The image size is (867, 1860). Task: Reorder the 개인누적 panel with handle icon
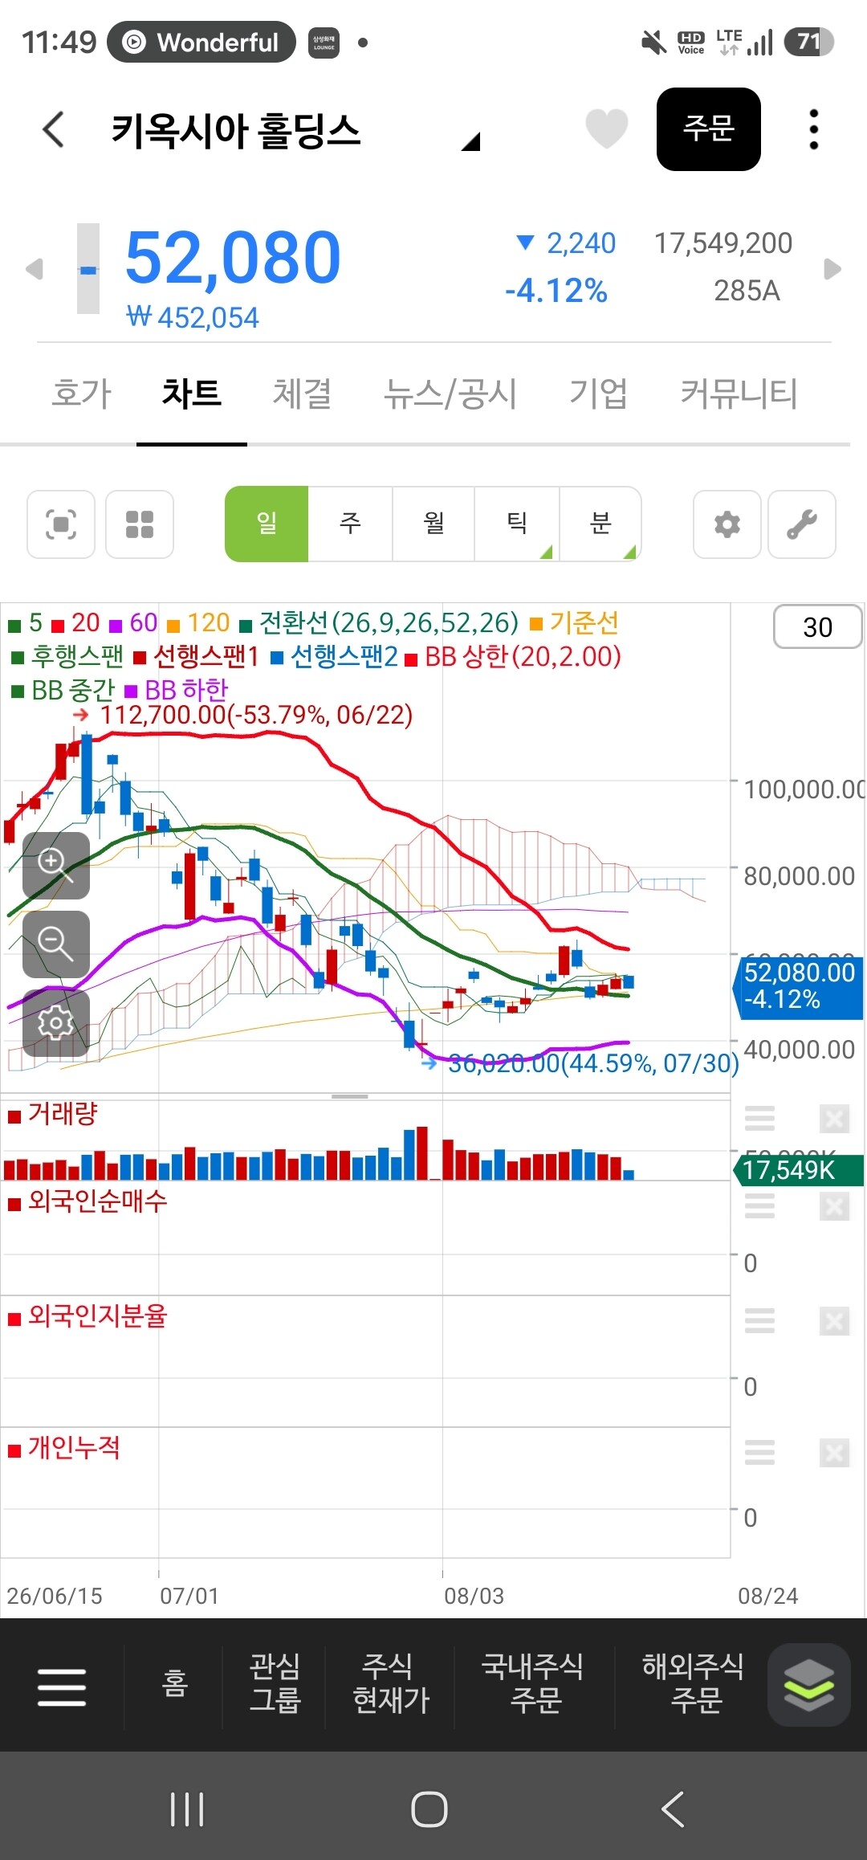(759, 1452)
